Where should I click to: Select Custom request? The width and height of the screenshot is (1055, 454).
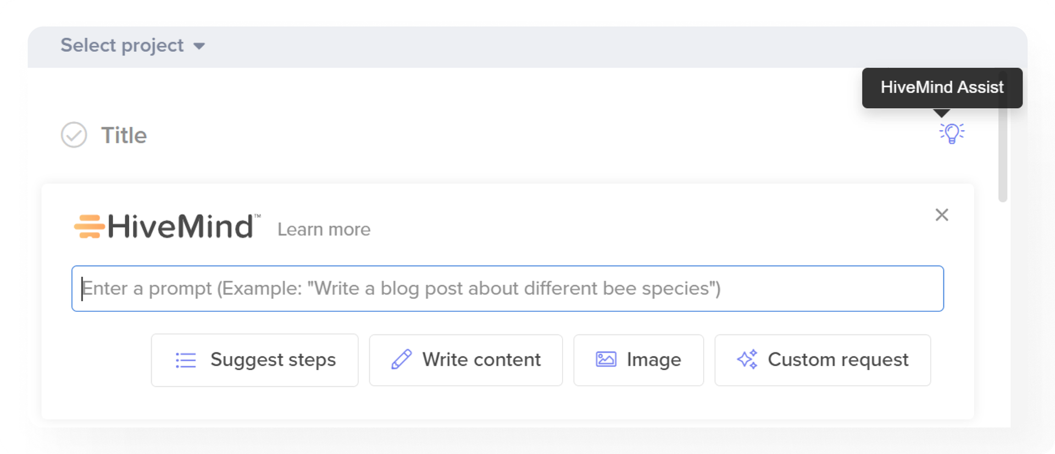[823, 360]
